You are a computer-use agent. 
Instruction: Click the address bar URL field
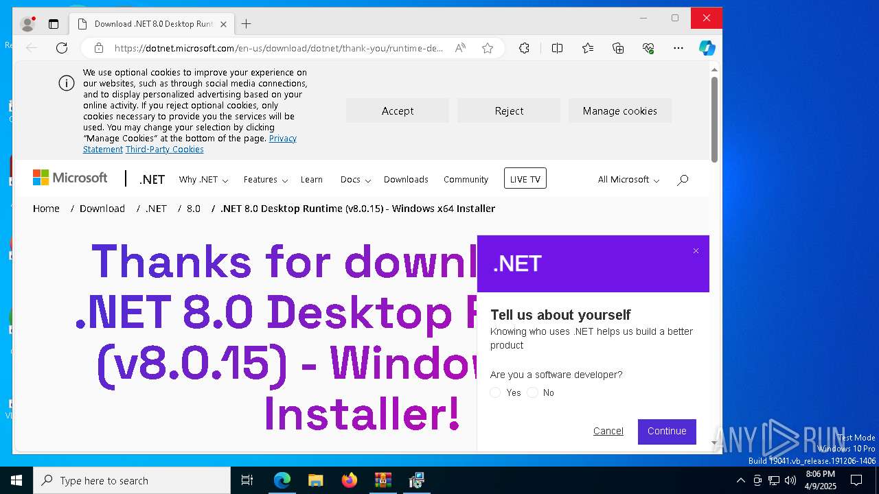[x=278, y=48]
